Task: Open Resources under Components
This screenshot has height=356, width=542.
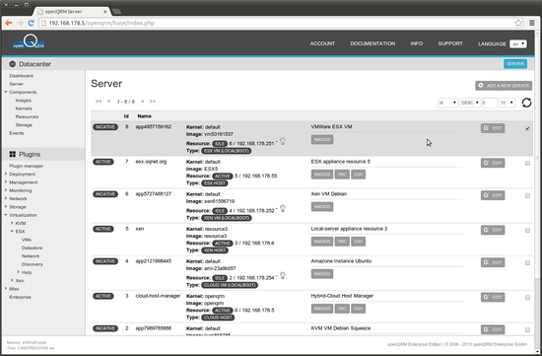Action: tap(27, 116)
